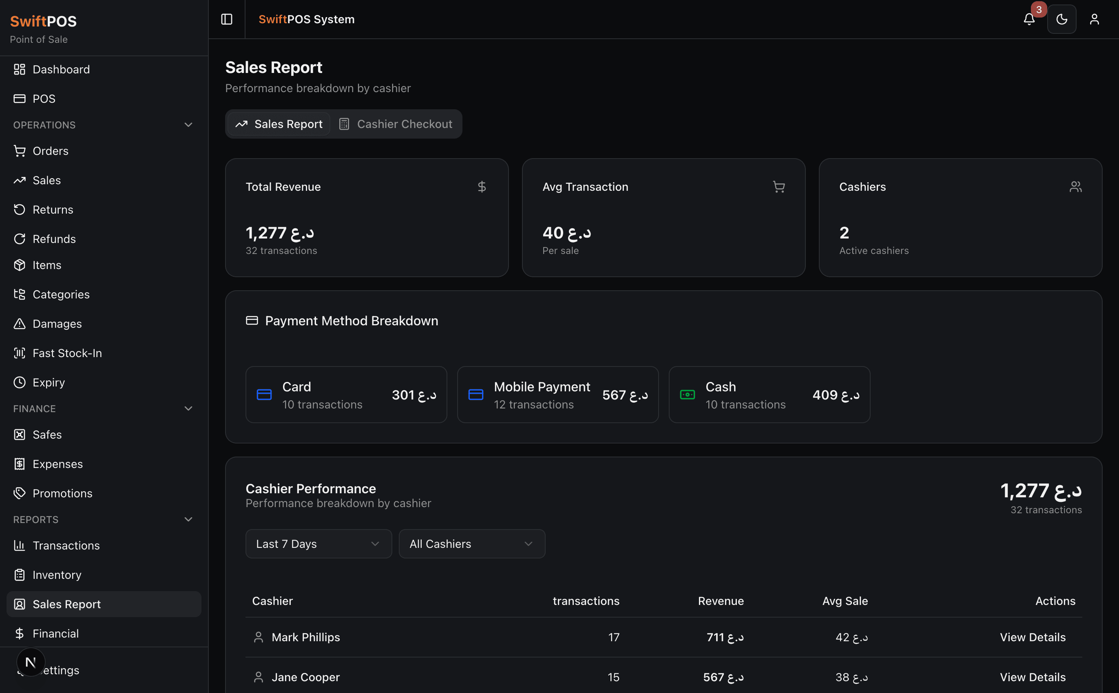Open Fast Stock-In barcode scanner page
1119x693 pixels.
[67, 353]
